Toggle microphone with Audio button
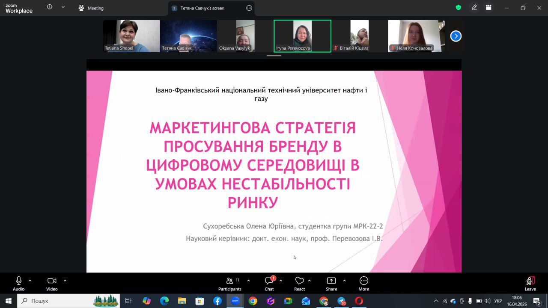The height and width of the screenshot is (308, 548). [19, 283]
